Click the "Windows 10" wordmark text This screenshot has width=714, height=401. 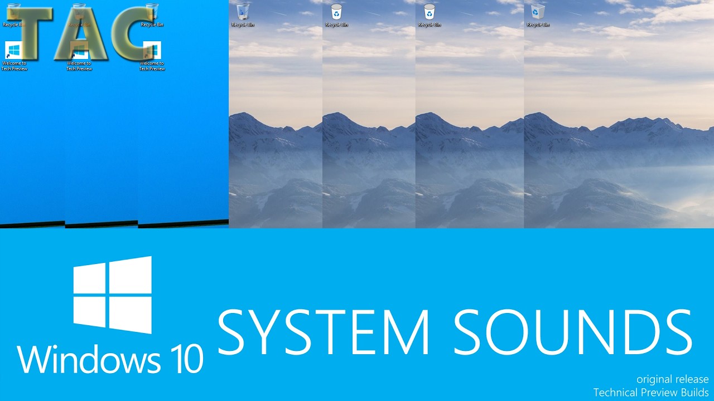(x=110, y=358)
